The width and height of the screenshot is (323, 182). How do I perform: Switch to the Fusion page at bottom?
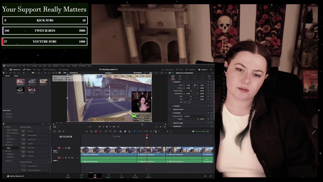[x=108, y=176]
